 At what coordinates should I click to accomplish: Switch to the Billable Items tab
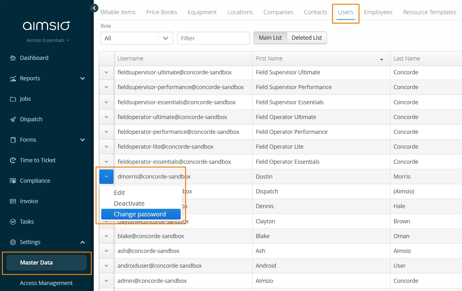pos(118,12)
